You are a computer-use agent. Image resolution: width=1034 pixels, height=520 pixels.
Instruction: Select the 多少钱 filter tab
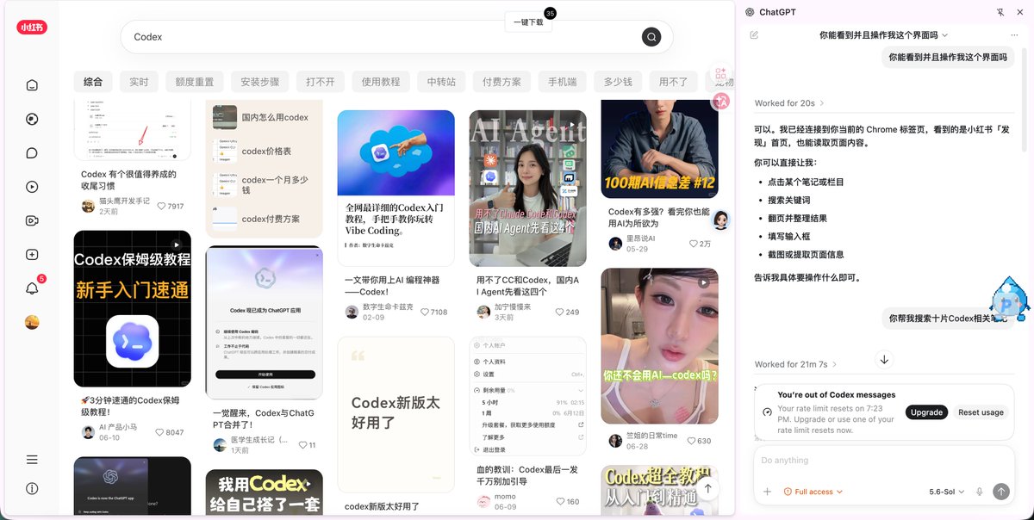(618, 82)
